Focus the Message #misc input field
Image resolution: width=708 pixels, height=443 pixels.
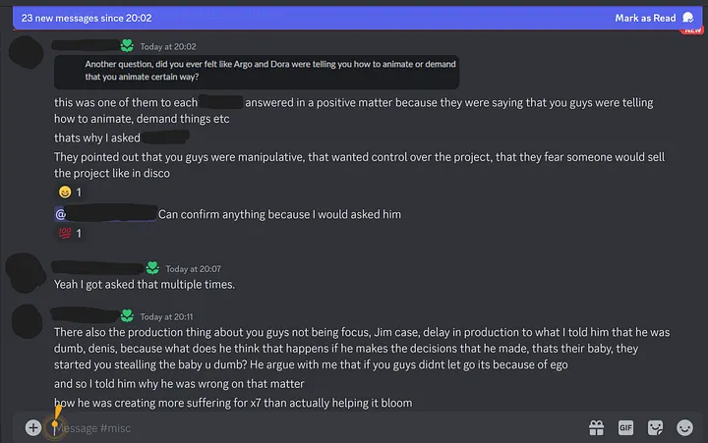[x=295, y=427]
